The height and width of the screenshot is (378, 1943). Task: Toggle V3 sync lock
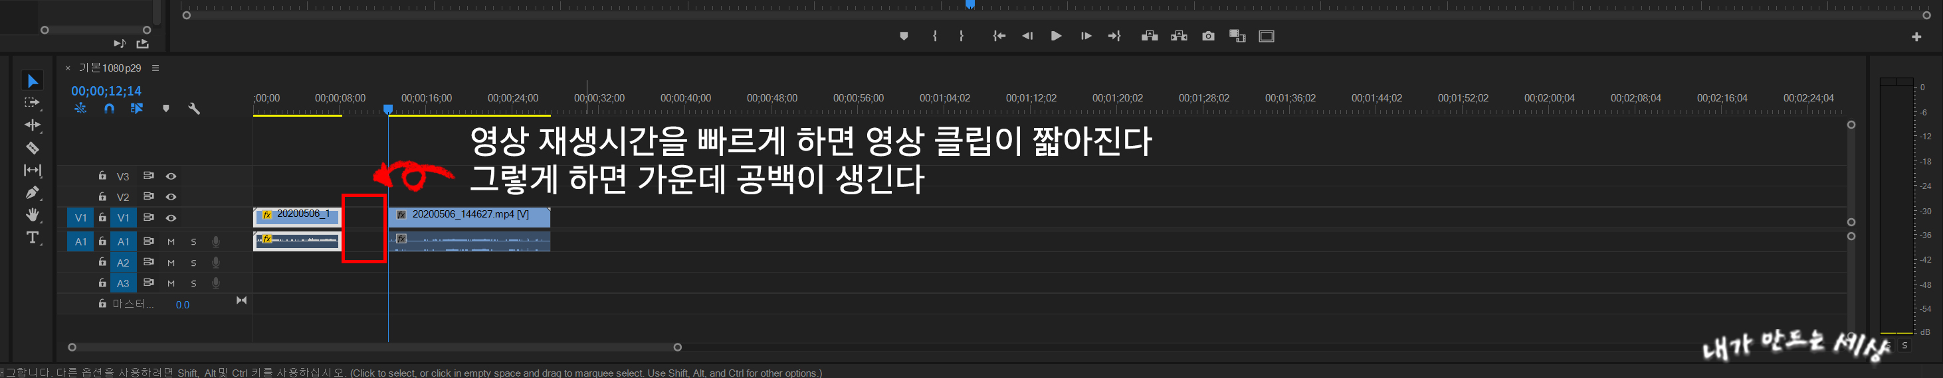pos(149,176)
